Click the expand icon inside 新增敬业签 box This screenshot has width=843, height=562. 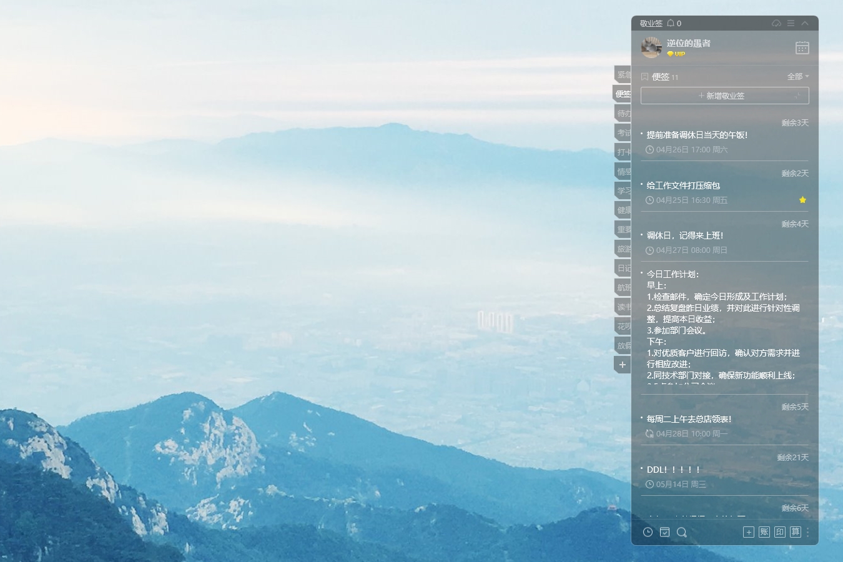click(797, 96)
